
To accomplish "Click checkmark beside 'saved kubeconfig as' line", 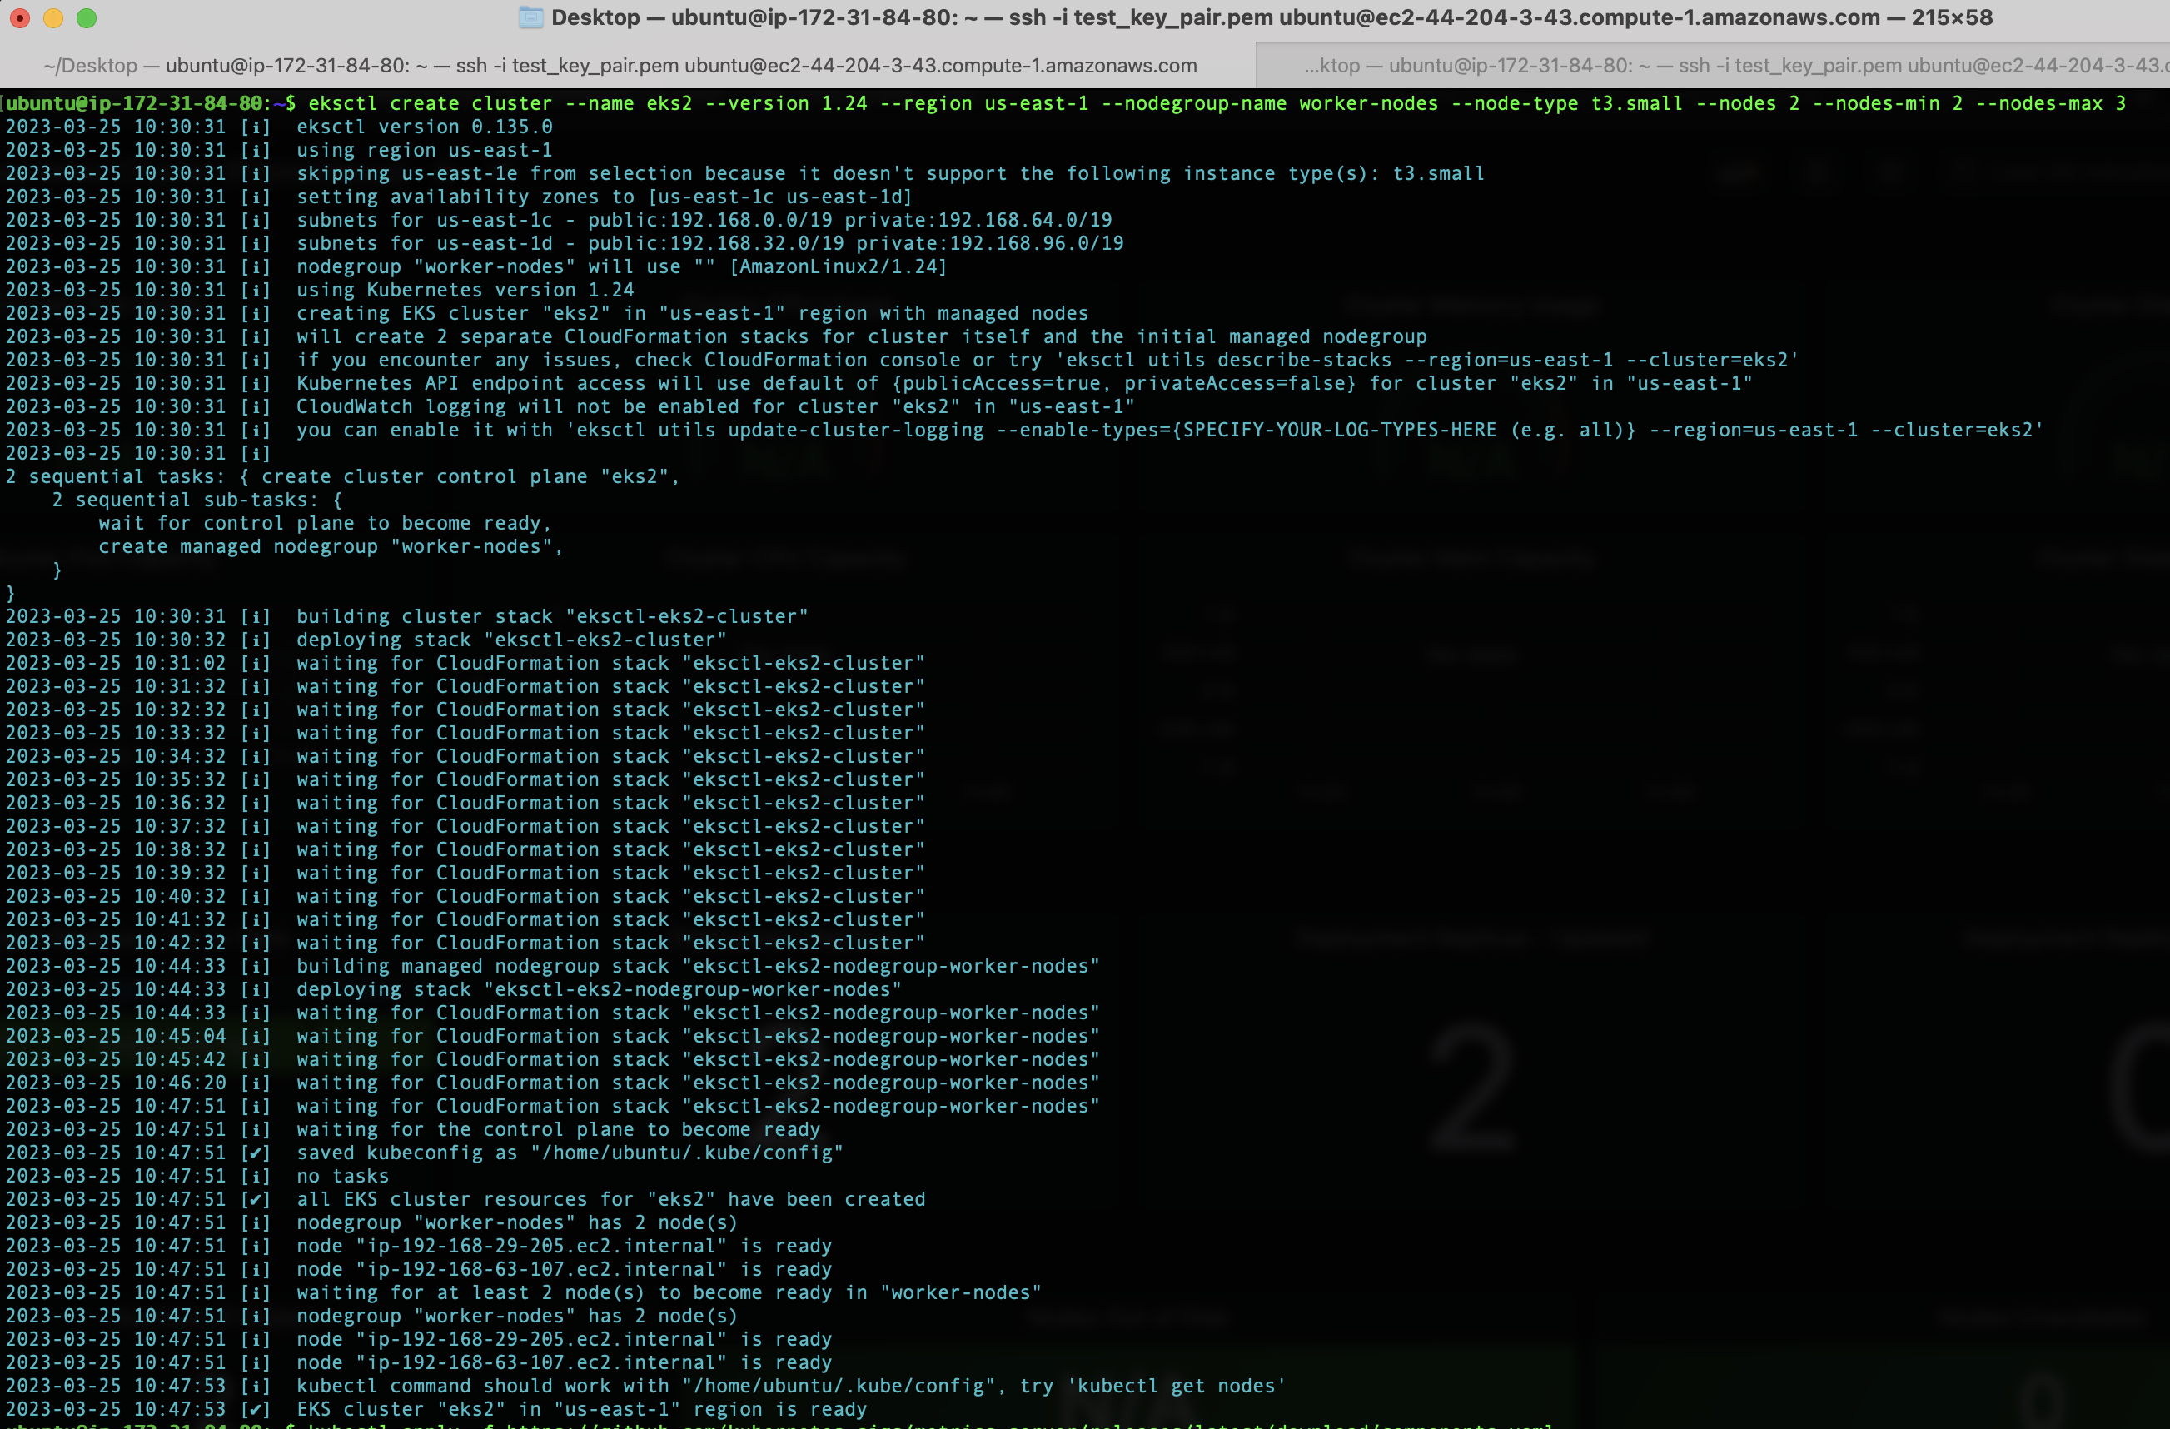I will click(256, 1153).
